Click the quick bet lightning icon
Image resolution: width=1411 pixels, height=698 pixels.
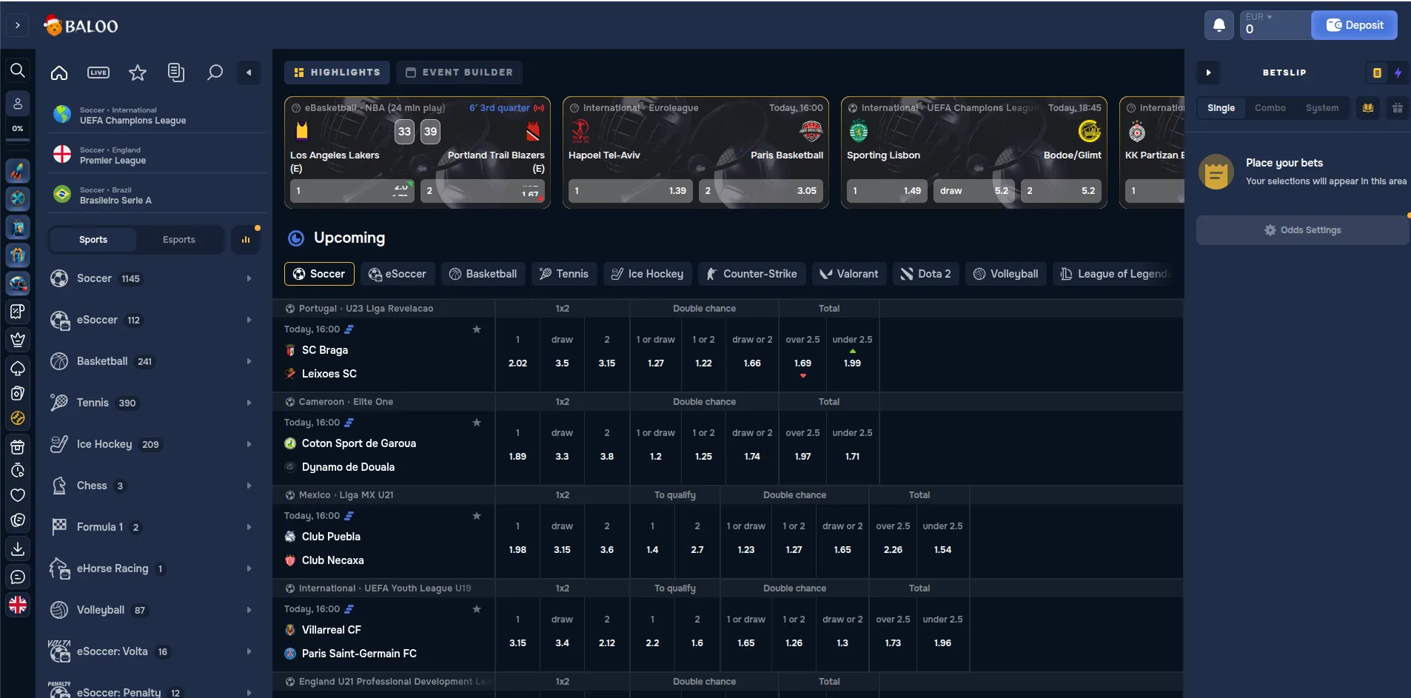point(1398,73)
